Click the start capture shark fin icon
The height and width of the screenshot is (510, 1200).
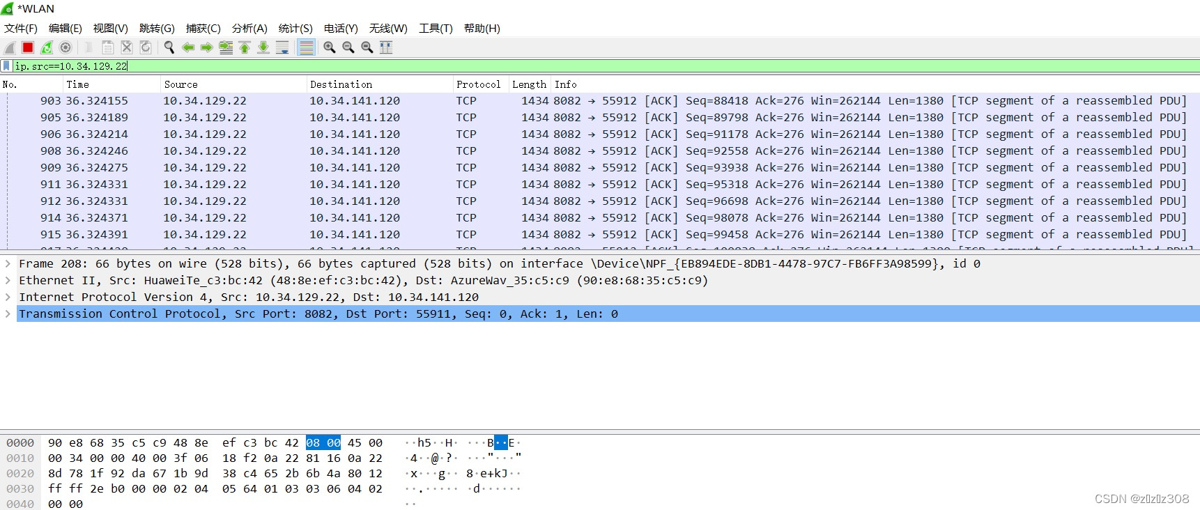tap(10, 47)
